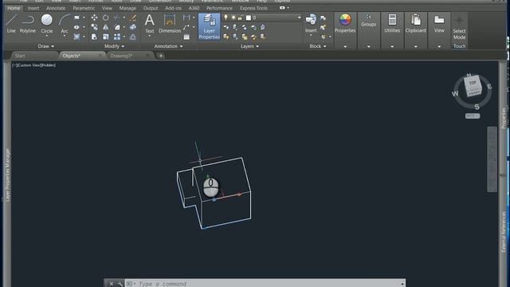This screenshot has width=510, height=287.
Task: Switch to the Insert ribbon tab
Action: click(33, 8)
